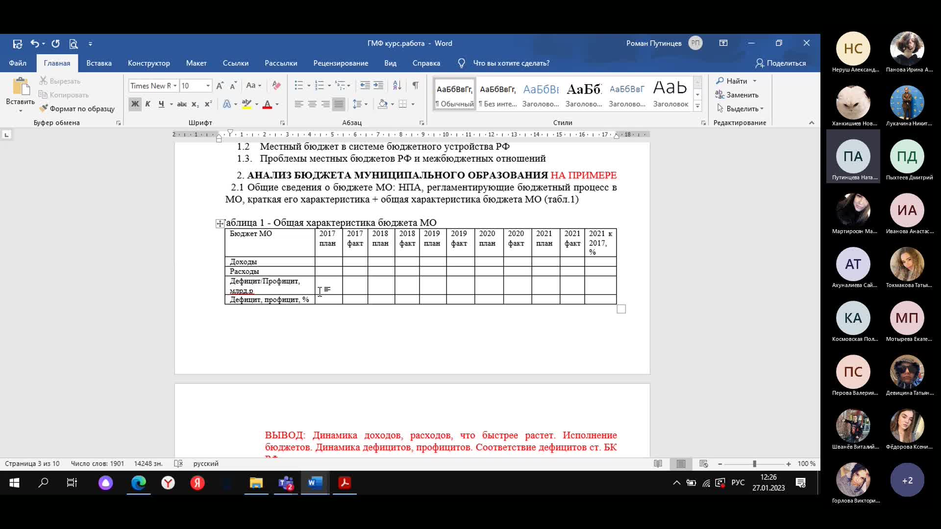The height and width of the screenshot is (529, 941).
Task: Apply the Обычный style
Action: (454, 94)
